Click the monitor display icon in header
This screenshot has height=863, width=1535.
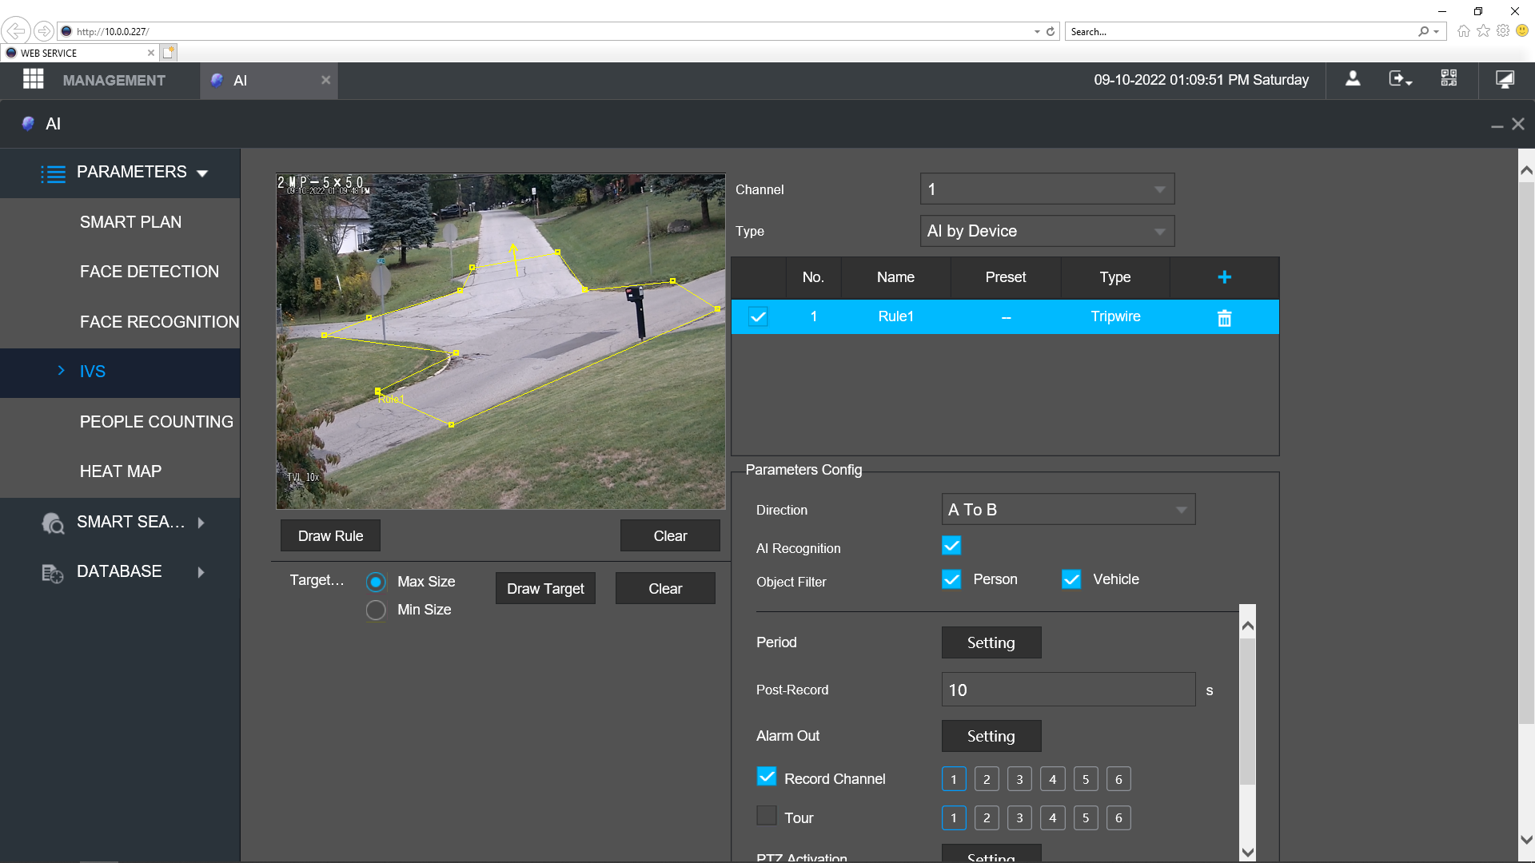coord(1505,79)
